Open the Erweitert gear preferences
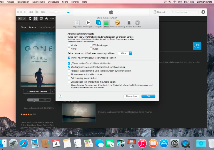The width and height of the screenshot is (214, 150). (x=137, y=23)
